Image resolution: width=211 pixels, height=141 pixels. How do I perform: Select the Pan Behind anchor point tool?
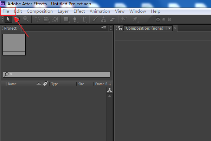tap(55, 19)
